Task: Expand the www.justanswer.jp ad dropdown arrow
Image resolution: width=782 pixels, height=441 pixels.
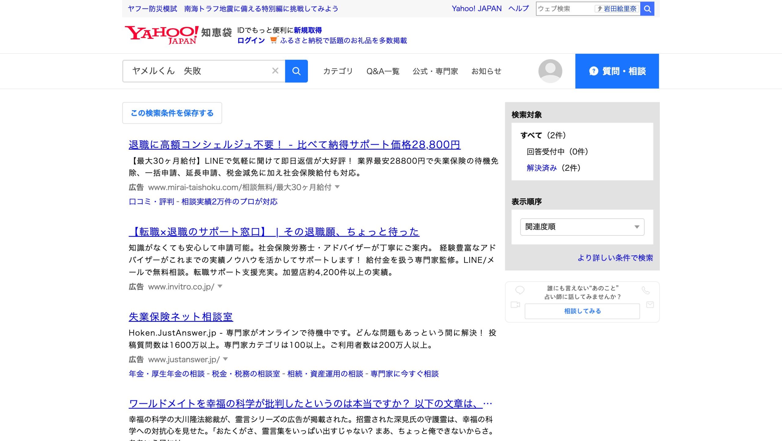Action: (x=225, y=359)
